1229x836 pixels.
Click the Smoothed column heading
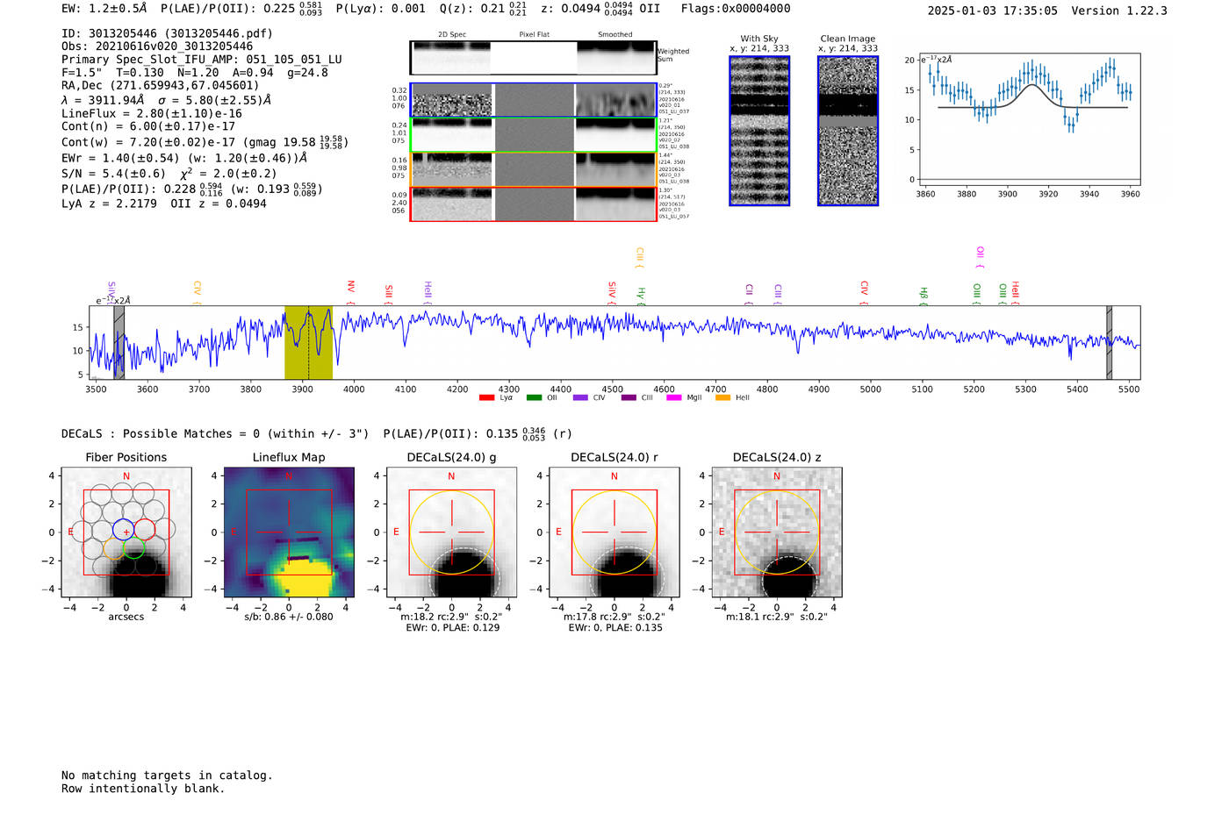[614, 34]
